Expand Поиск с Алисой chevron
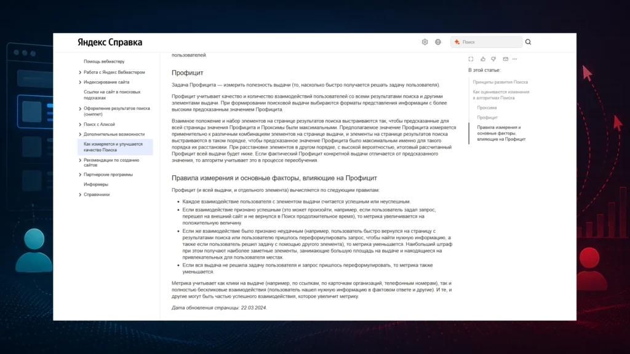This screenshot has height=354, width=630. click(80, 124)
